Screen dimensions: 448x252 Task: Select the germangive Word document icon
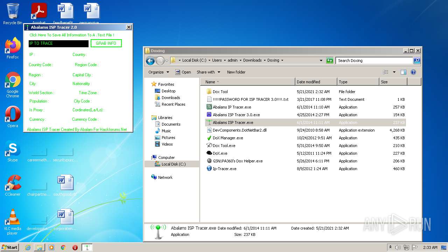(x=91, y=13)
